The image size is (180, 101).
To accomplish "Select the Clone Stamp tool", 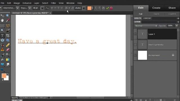I will (x=2, y=50).
